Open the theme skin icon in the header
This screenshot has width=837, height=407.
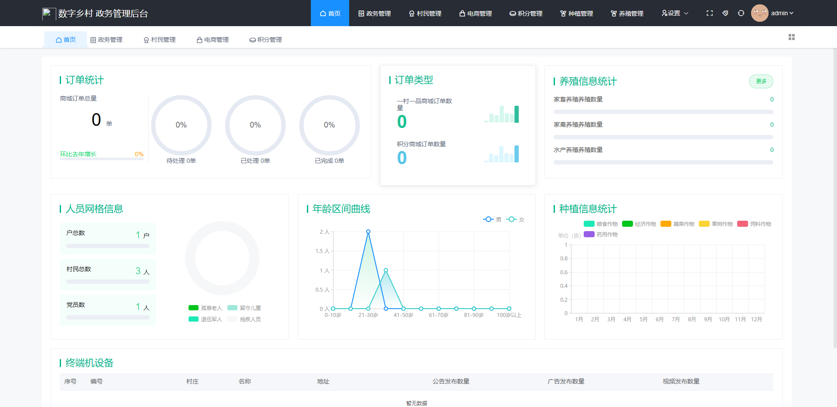(x=725, y=13)
